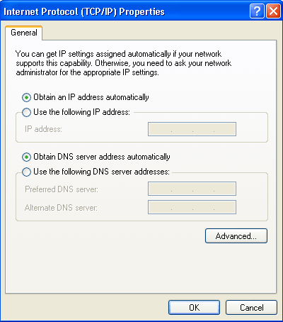Image resolution: width=283 pixels, height=322 pixels.
Task: Close the TCP/IP Properties dialog
Action: click(x=273, y=11)
